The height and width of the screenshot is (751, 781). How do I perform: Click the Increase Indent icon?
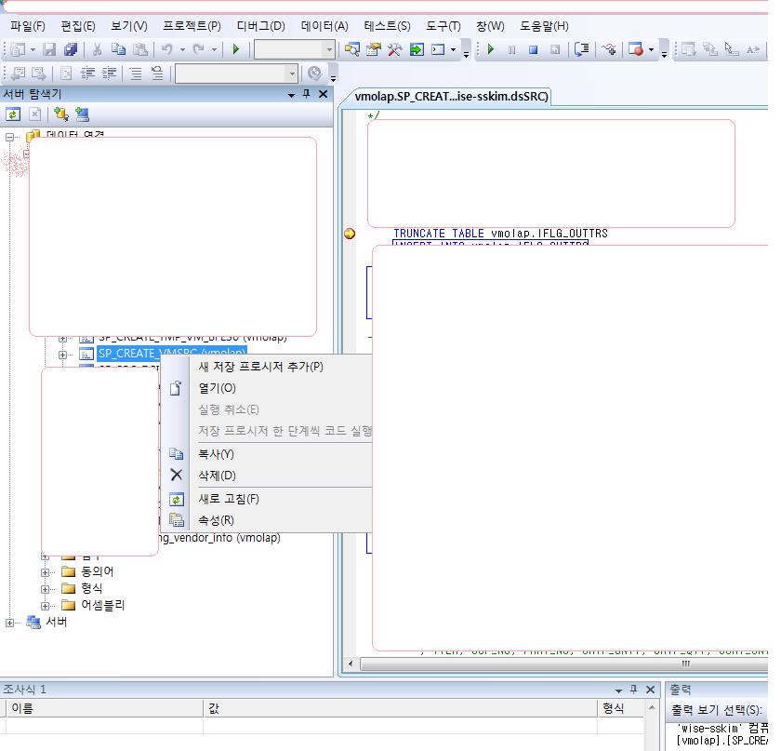pyautogui.click(x=109, y=74)
